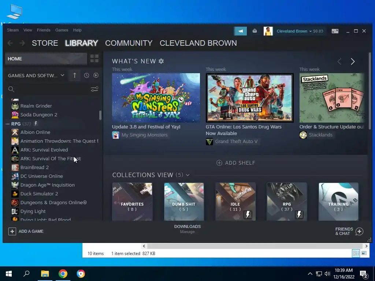Viewport: 375px width, 281px height.
Task: Open GTA Online Drug Wars news link
Action: coord(244,130)
